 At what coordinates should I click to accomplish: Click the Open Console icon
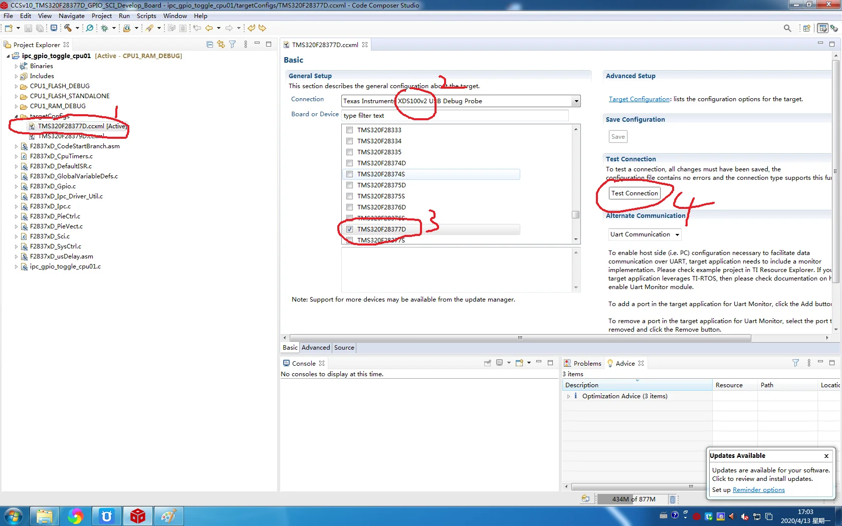click(519, 363)
